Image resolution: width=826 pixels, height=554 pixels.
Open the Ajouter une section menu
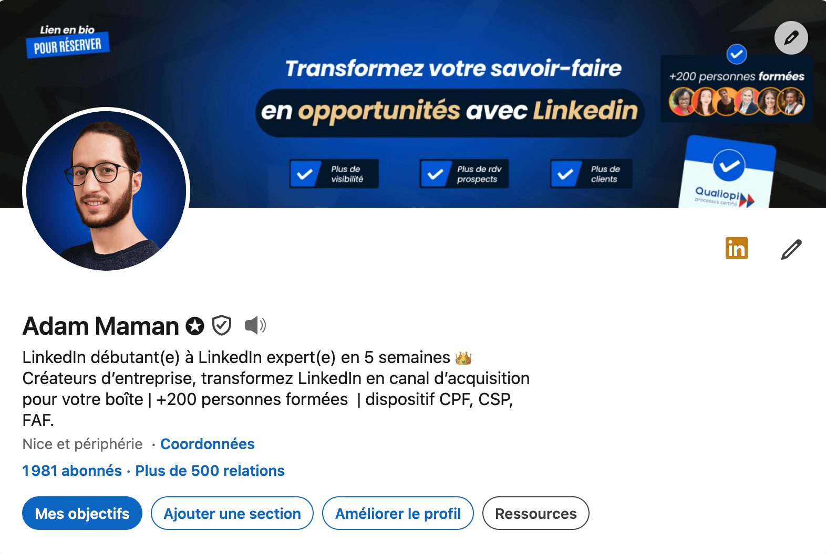pos(232,513)
